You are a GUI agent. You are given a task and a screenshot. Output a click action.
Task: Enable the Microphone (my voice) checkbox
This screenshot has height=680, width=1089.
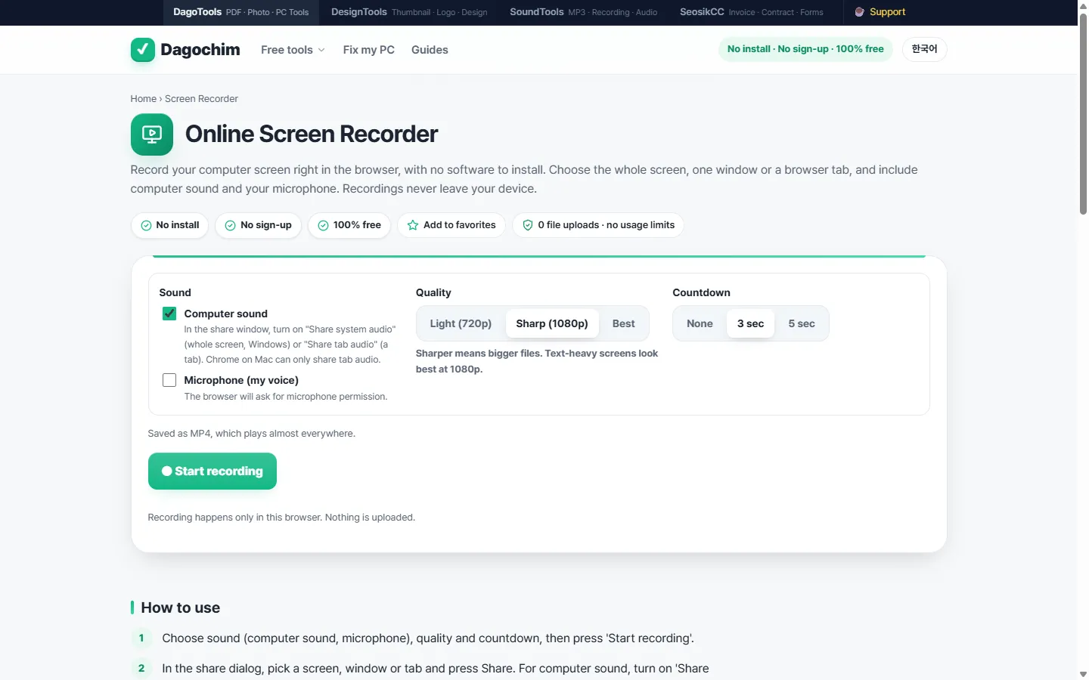point(169,380)
